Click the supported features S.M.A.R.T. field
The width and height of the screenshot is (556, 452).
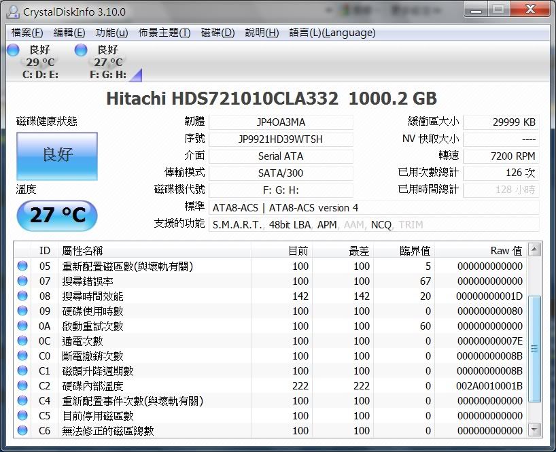374,224
